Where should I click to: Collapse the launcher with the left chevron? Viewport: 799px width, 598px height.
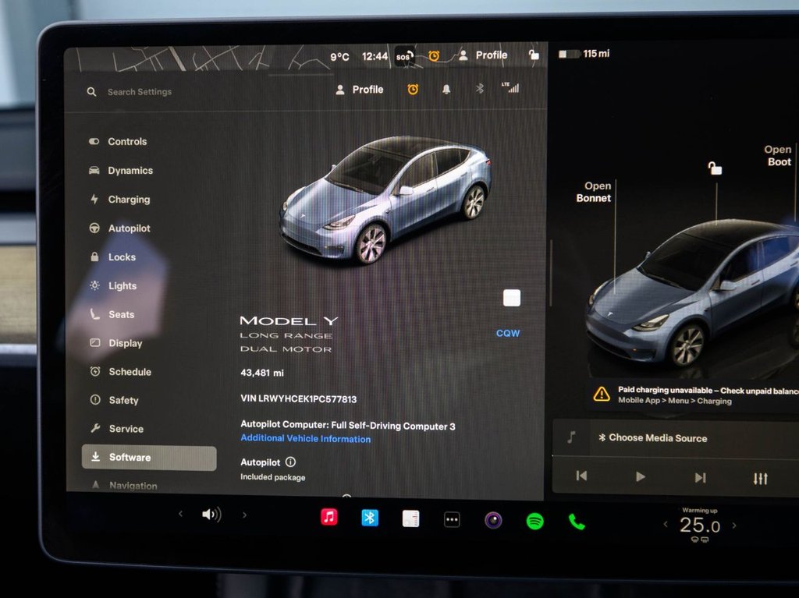coord(180,515)
